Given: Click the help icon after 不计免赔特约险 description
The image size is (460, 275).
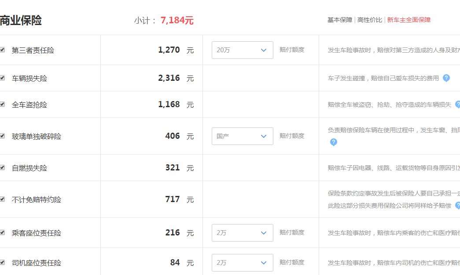Looking at the screenshot, I should click(458, 205).
